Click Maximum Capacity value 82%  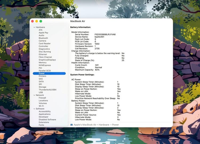click(97, 70)
